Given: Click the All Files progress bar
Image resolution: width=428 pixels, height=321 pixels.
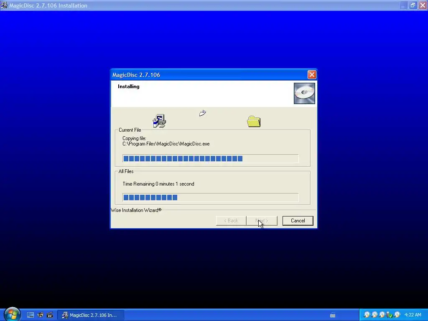Looking at the screenshot, I should tap(211, 197).
